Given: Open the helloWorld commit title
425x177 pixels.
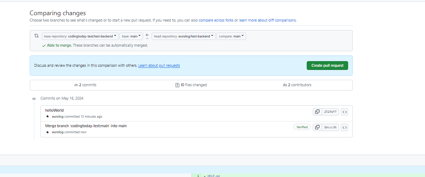Looking at the screenshot, I should 54,110.
